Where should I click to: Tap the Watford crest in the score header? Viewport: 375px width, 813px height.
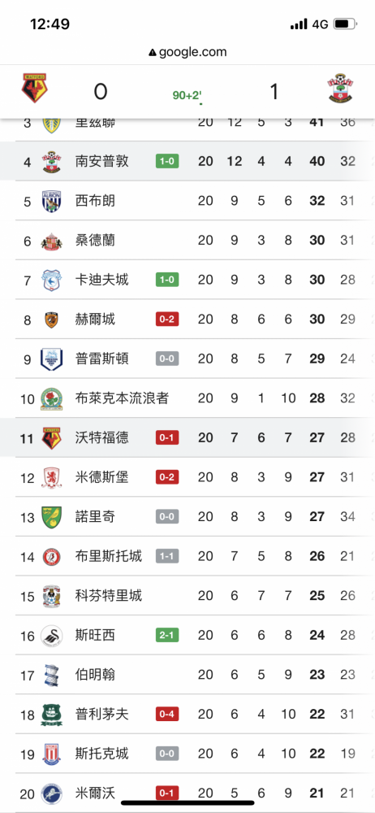pyautogui.click(x=35, y=88)
